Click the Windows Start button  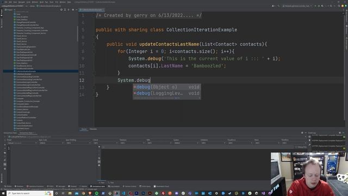(x=3, y=193)
